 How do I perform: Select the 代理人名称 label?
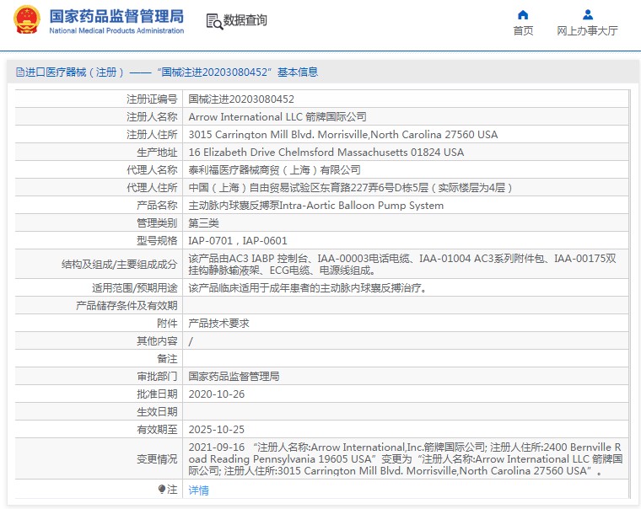point(152,170)
